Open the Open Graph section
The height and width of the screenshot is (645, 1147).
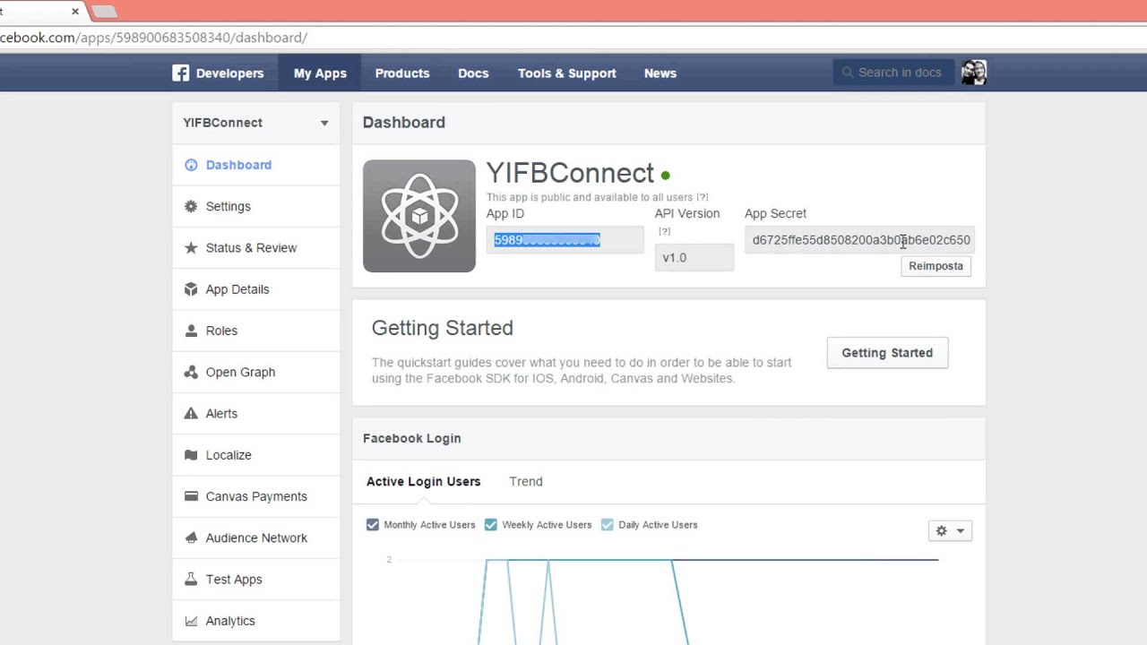pyautogui.click(x=256, y=372)
